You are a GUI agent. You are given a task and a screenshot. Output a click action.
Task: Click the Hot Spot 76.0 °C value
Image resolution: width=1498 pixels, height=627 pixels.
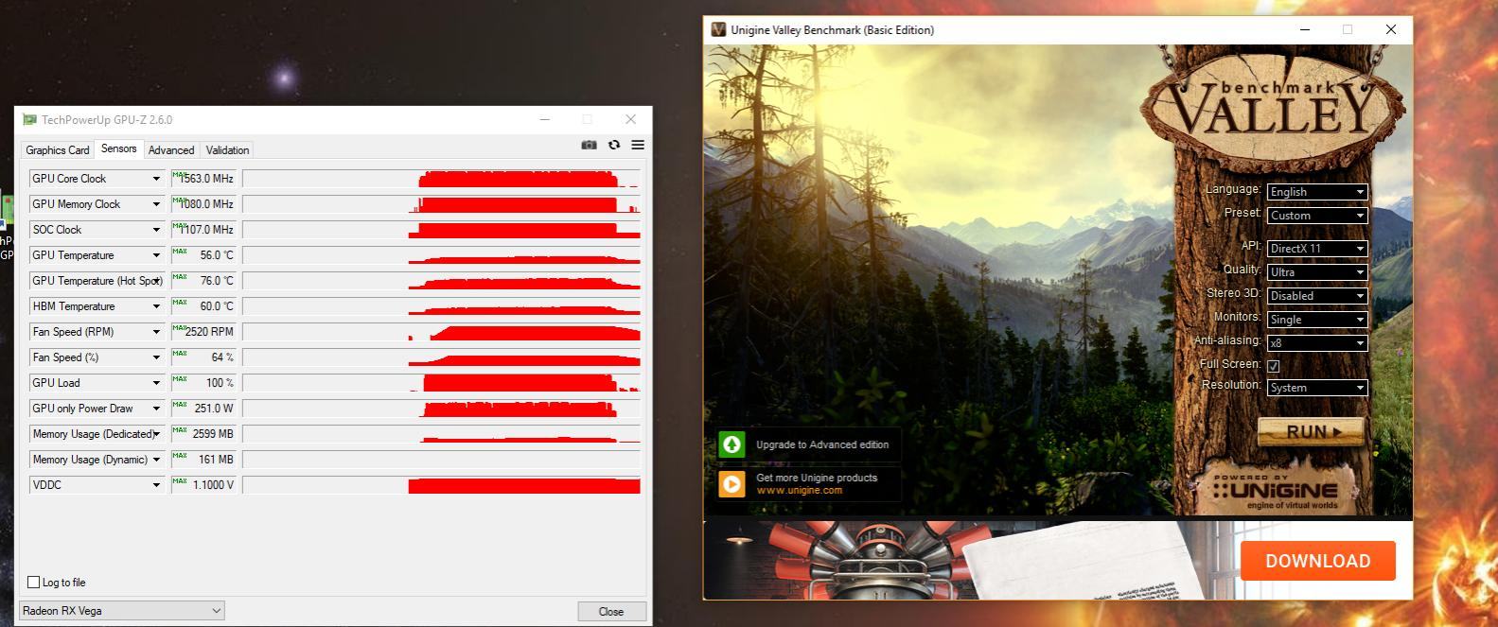coord(203,281)
